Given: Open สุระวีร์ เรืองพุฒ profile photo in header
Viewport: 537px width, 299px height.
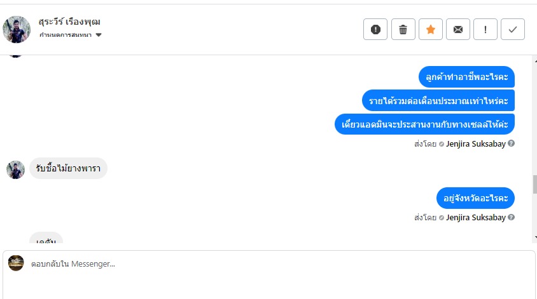Looking at the screenshot, I should [x=17, y=29].
